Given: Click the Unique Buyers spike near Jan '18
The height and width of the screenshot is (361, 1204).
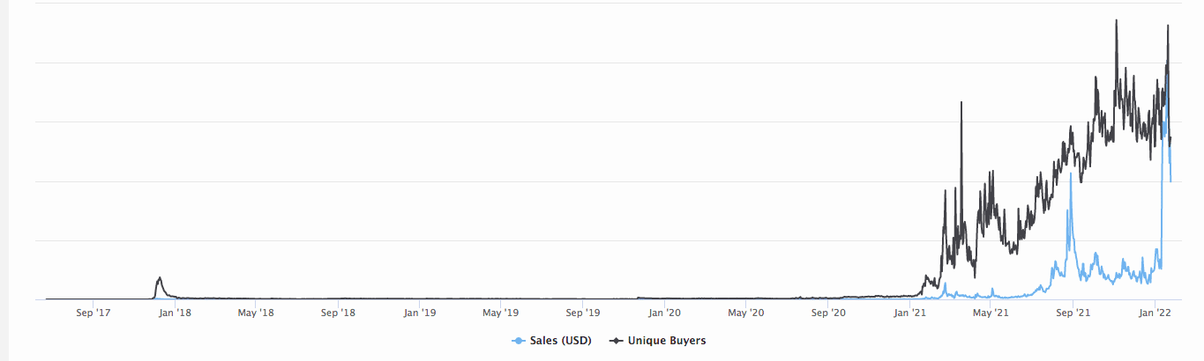Looking at the screenshot, I should [x=160, y=279].
